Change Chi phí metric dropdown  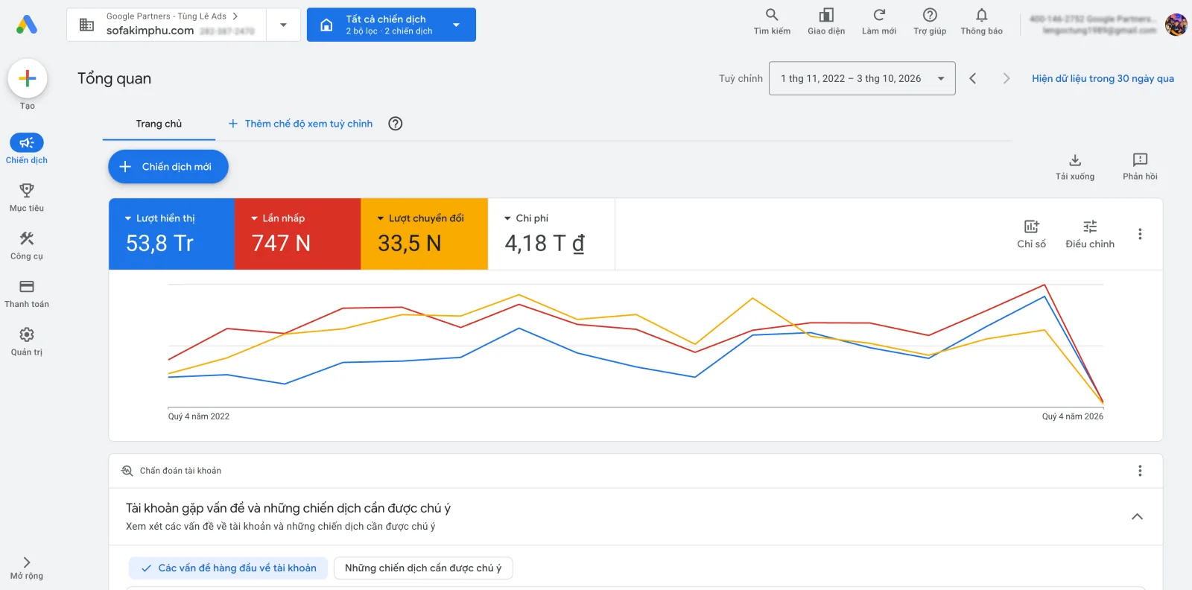point(526,218)
